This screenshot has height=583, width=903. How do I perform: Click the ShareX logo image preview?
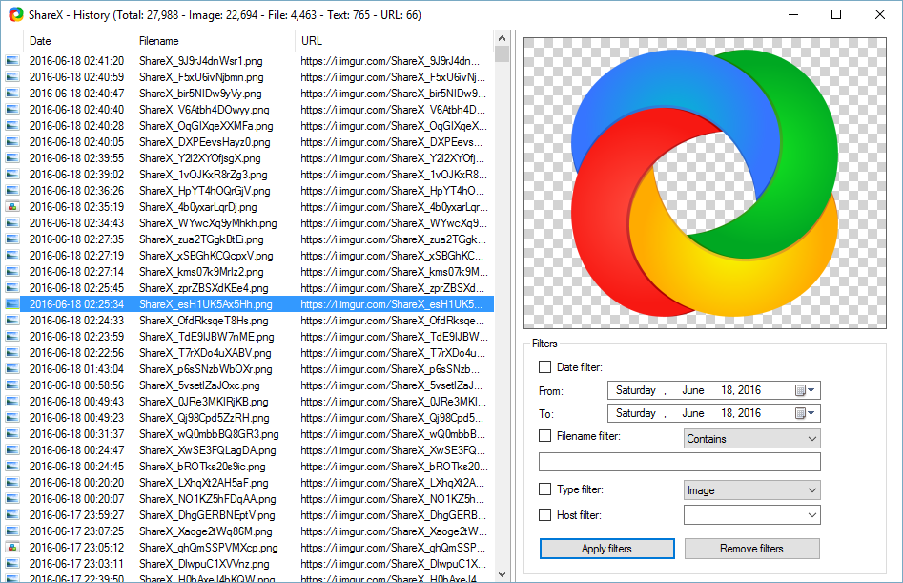point(705,183)
